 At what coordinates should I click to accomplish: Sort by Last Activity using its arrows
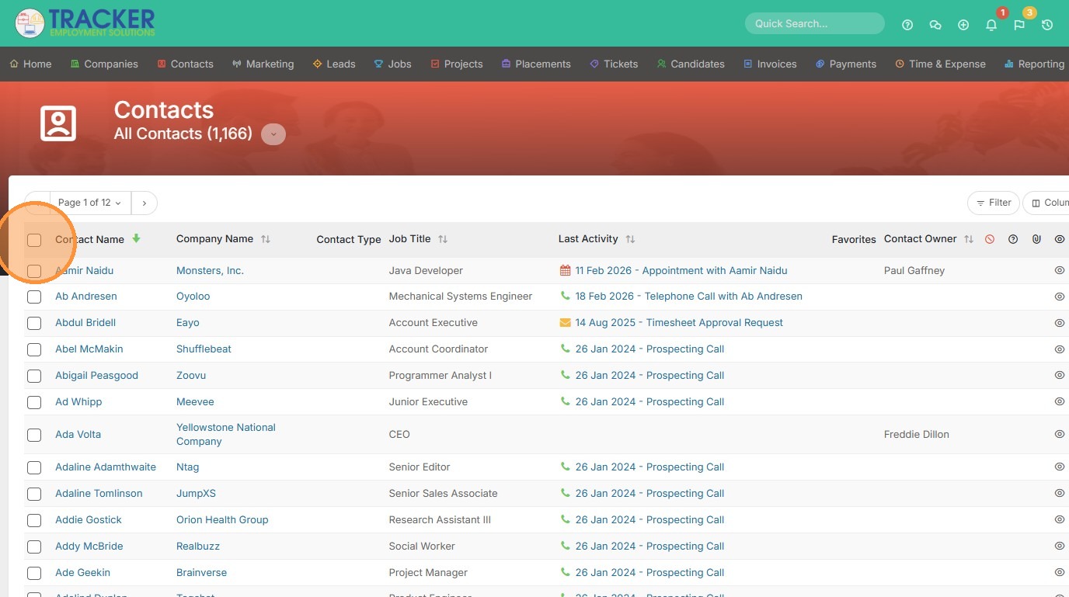point(630,239)
